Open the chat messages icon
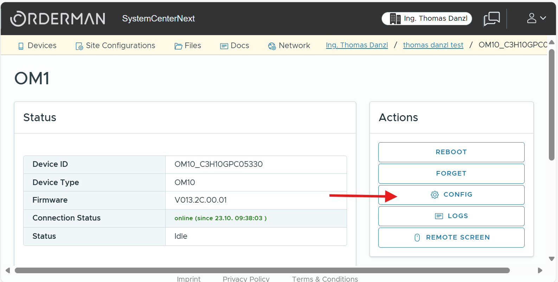Image resolution: width=558 pixels, height=282 pixels. [x=492, y=19]
